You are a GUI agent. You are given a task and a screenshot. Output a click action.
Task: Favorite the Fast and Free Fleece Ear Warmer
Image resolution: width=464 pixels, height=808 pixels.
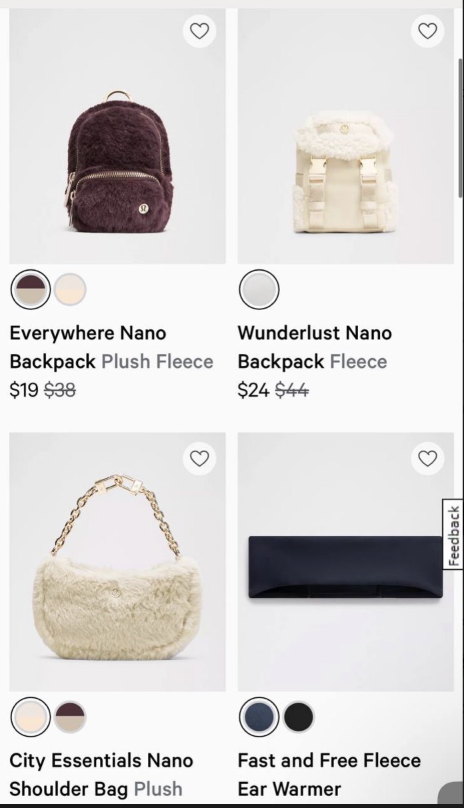[427, 459]
